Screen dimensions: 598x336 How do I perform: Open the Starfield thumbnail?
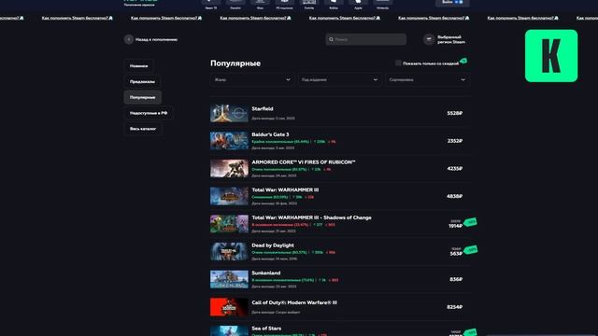[x=229, y=113]
